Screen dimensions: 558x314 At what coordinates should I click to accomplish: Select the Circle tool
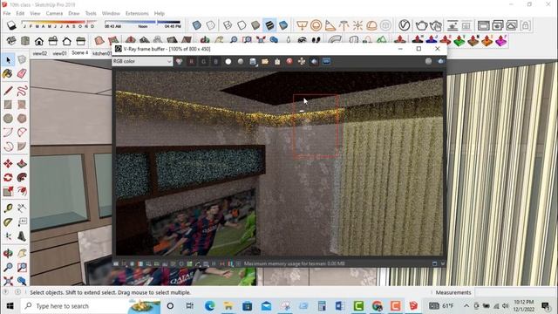pos(8,119)
